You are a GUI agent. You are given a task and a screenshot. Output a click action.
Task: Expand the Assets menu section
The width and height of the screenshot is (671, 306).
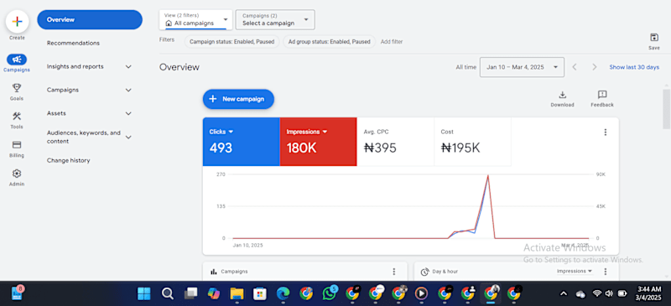tap(90, 113)
